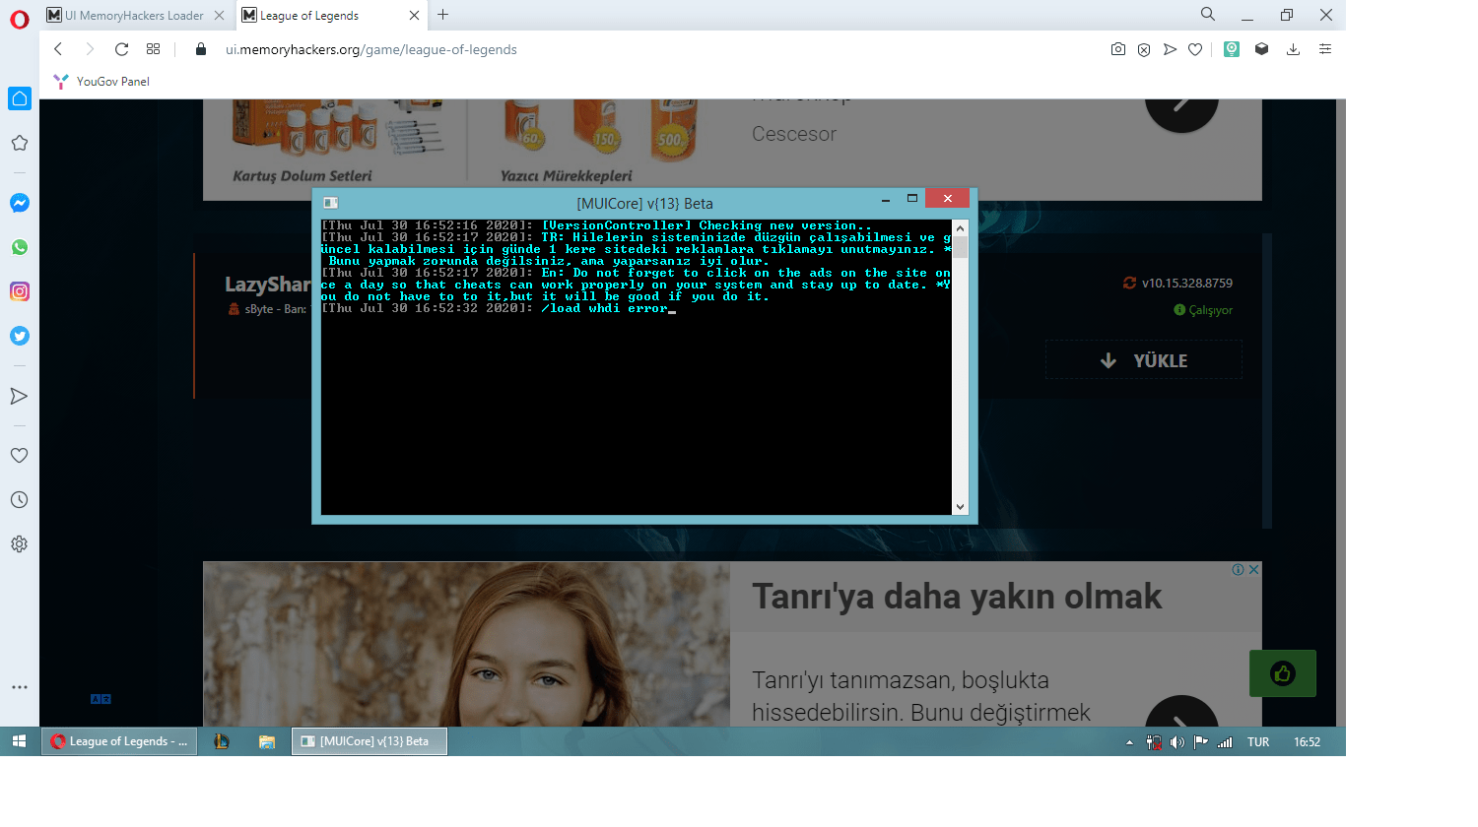Click version v10.15.328.8759 text
The height and width of the screenshot is (827, 1478).
click(1186, 283)
